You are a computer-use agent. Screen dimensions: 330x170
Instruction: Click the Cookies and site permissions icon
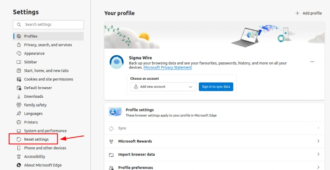19,79
